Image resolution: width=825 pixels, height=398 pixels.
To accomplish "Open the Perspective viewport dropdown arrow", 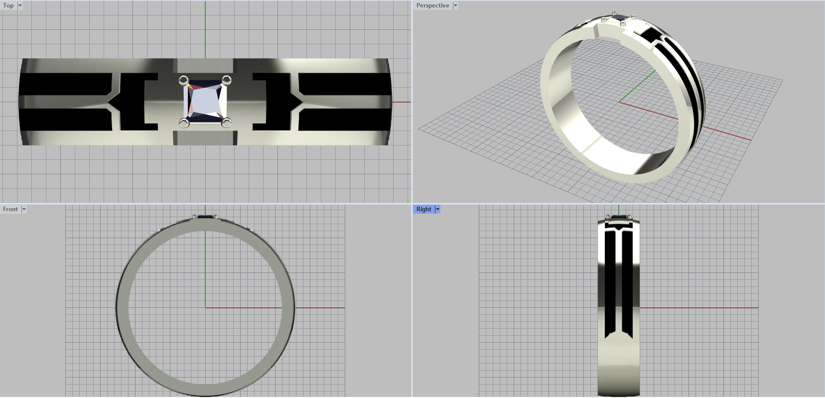I will tap(455, 6).
